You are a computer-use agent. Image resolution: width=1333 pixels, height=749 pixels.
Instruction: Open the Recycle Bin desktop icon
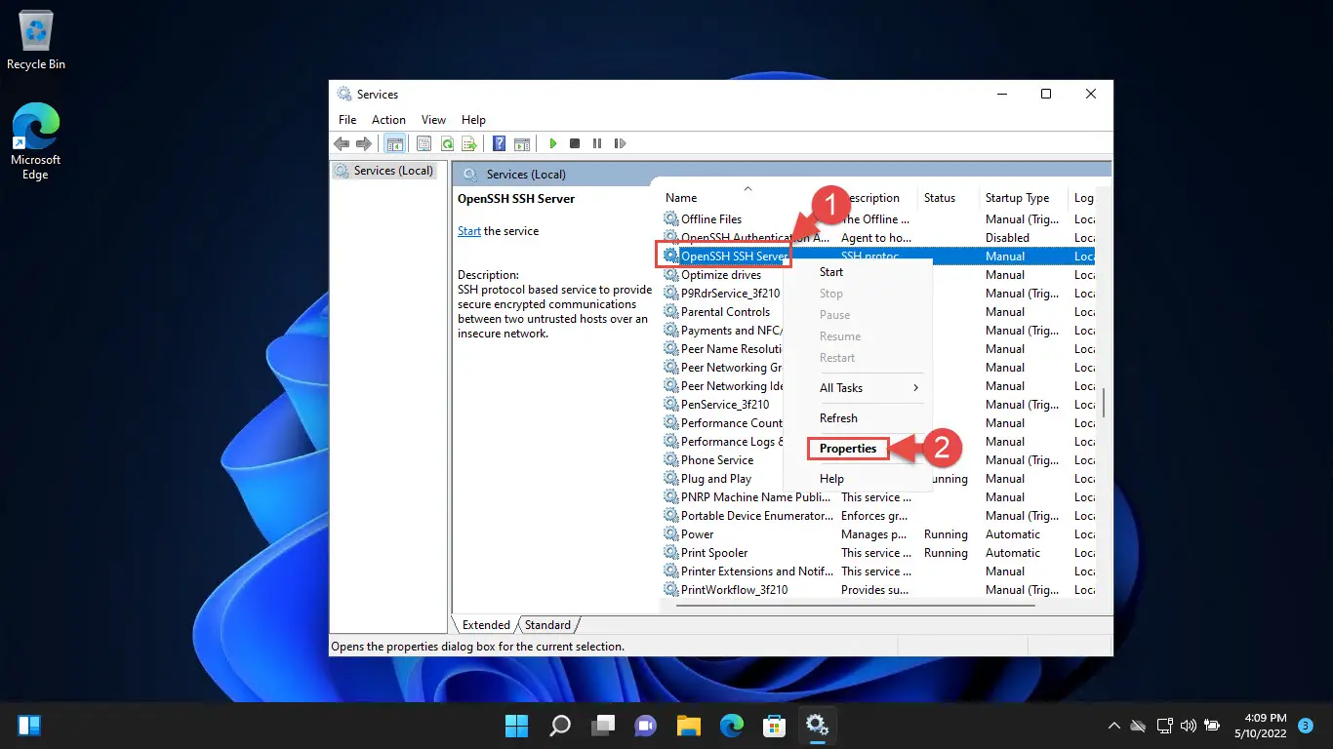(x=36, y=41)
